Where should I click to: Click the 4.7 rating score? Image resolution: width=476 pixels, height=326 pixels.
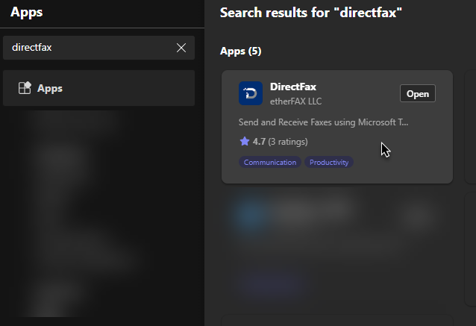(259, 141)
